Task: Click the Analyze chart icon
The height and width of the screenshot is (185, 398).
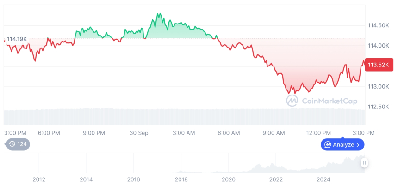Action: pos(328,145)
